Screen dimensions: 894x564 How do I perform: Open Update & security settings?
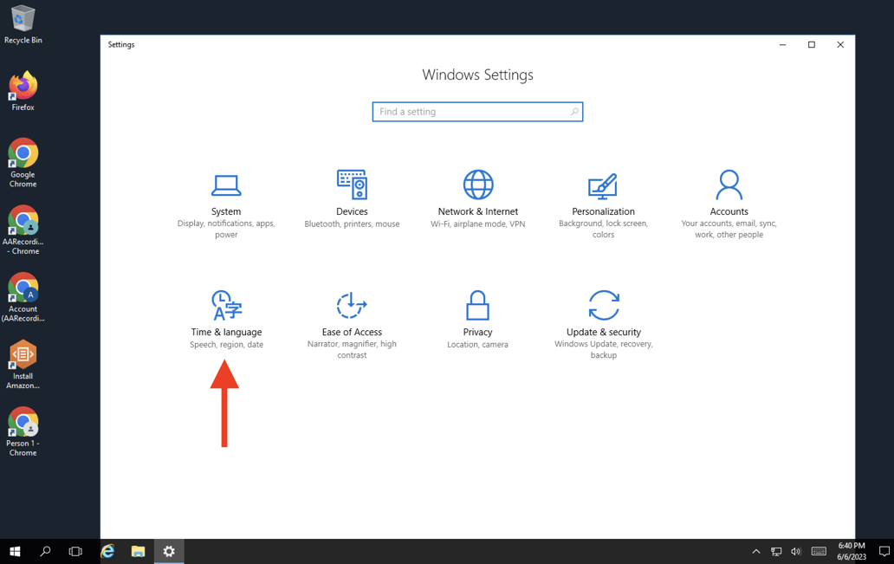(x=603, y=325)
